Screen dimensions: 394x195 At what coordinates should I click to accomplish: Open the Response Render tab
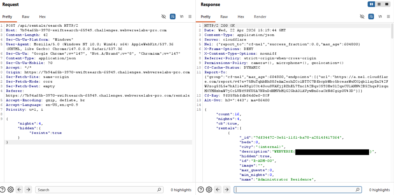click(x=260, y=17)
